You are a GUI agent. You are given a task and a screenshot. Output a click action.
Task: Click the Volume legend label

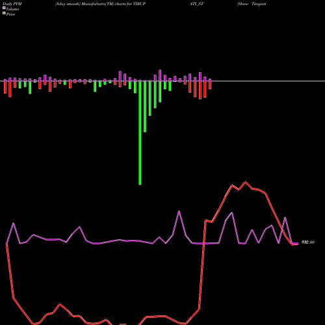pyautogui.click(x=12, y=9)
